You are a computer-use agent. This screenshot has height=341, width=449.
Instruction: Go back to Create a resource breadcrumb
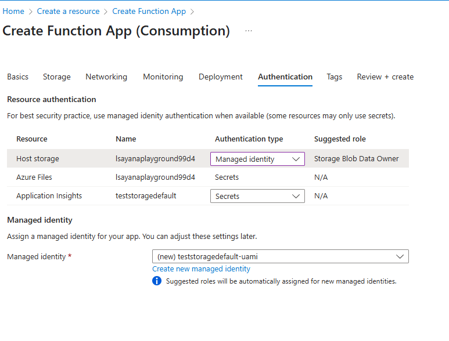pos(68,11)
